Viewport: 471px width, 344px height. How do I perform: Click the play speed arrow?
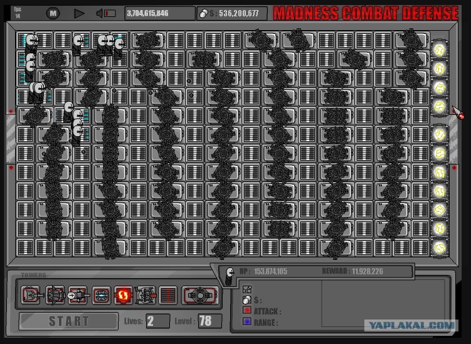(x=79, y=13)
